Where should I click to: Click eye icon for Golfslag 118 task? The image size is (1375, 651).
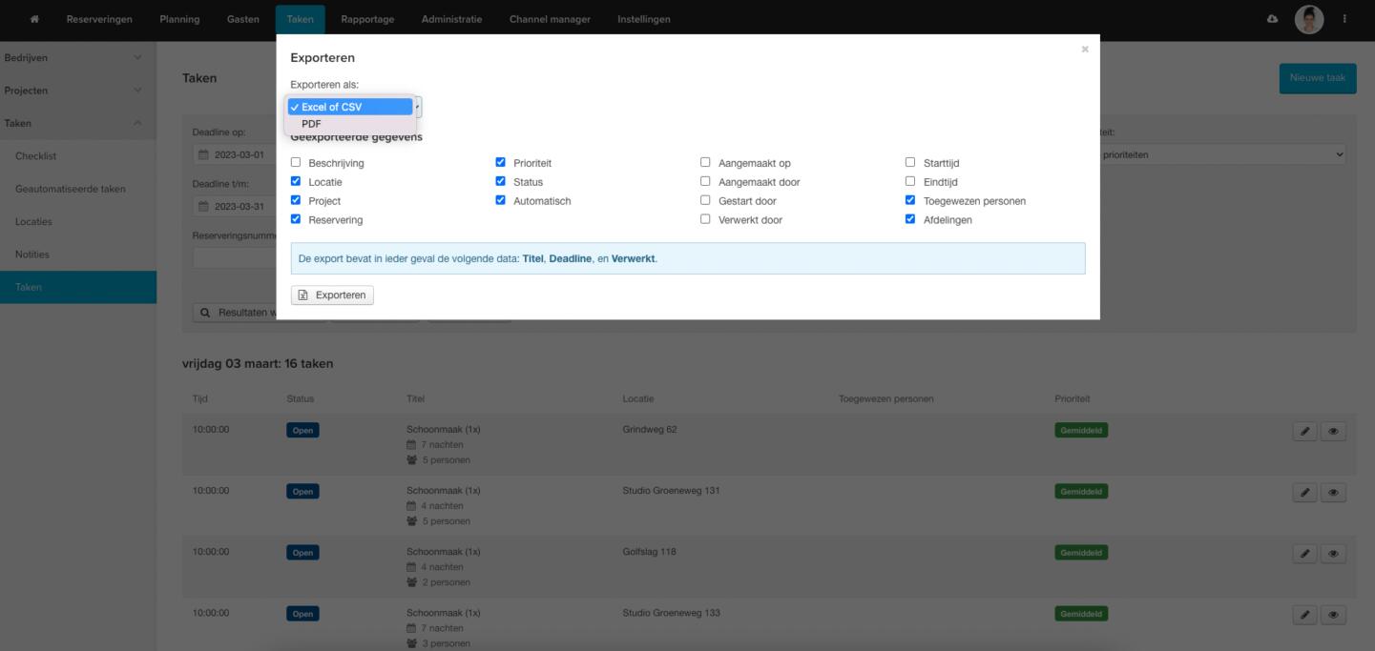click(x=1333, y=554)
